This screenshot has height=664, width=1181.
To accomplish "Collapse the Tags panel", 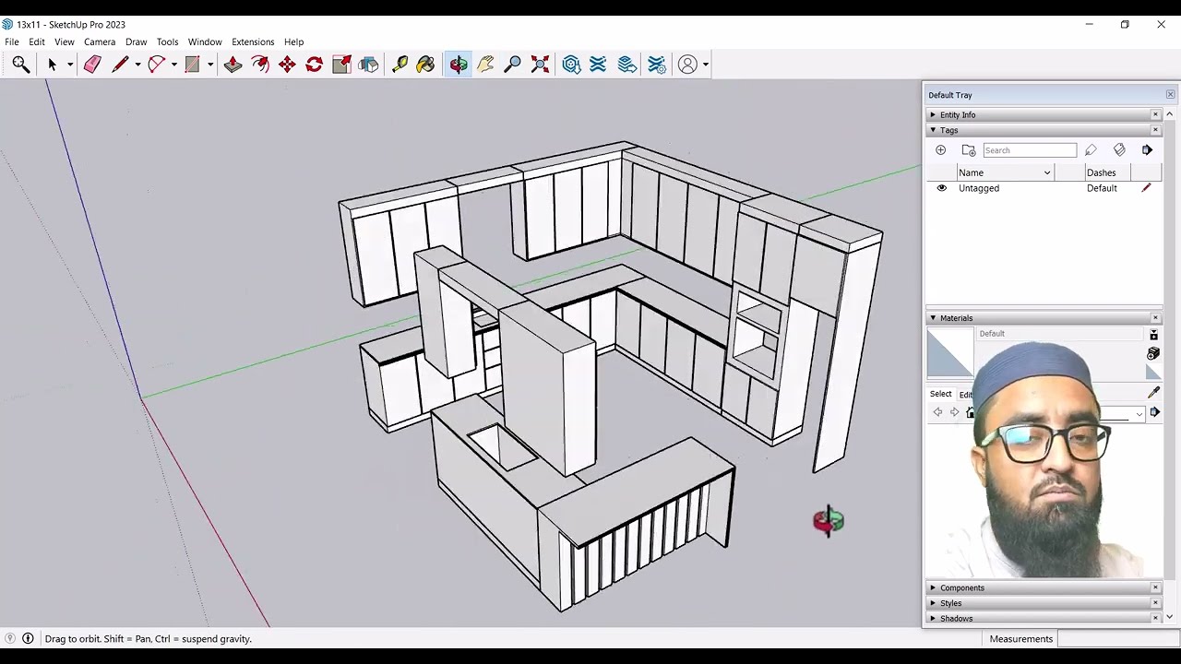I will [x=933, y=130].
